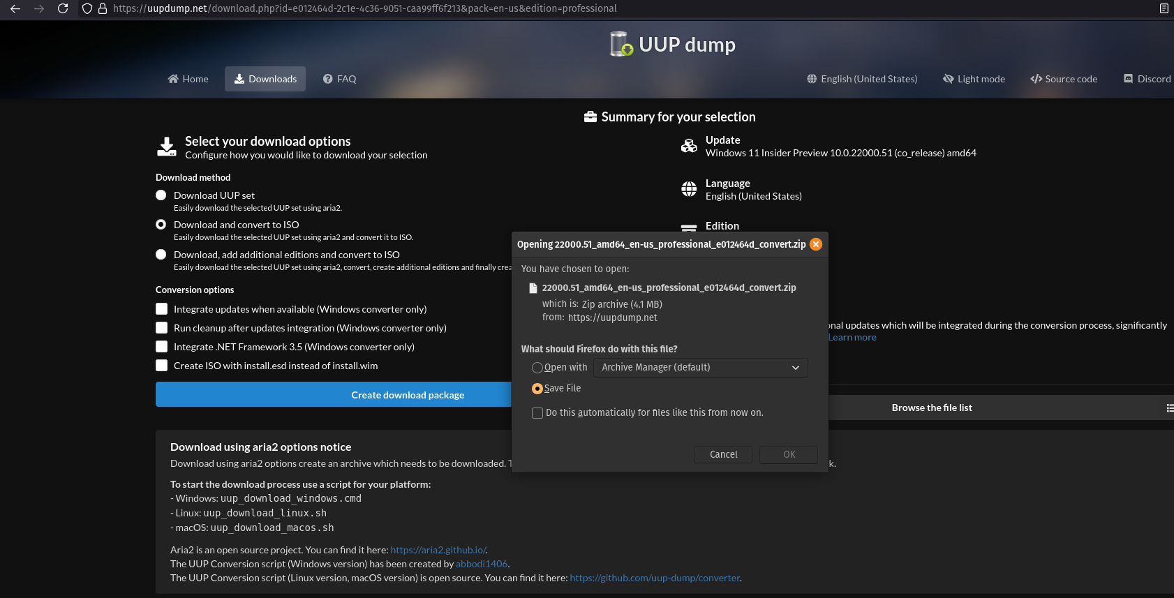Open the English (United States) language selector
1174x598 pixels.
pyautogui.click(x=862, y=79)
